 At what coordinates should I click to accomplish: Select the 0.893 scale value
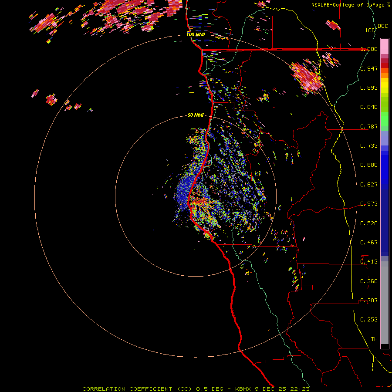click(x=369, y=88)
